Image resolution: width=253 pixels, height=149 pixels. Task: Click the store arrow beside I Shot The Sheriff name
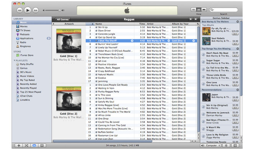(132, 41)
